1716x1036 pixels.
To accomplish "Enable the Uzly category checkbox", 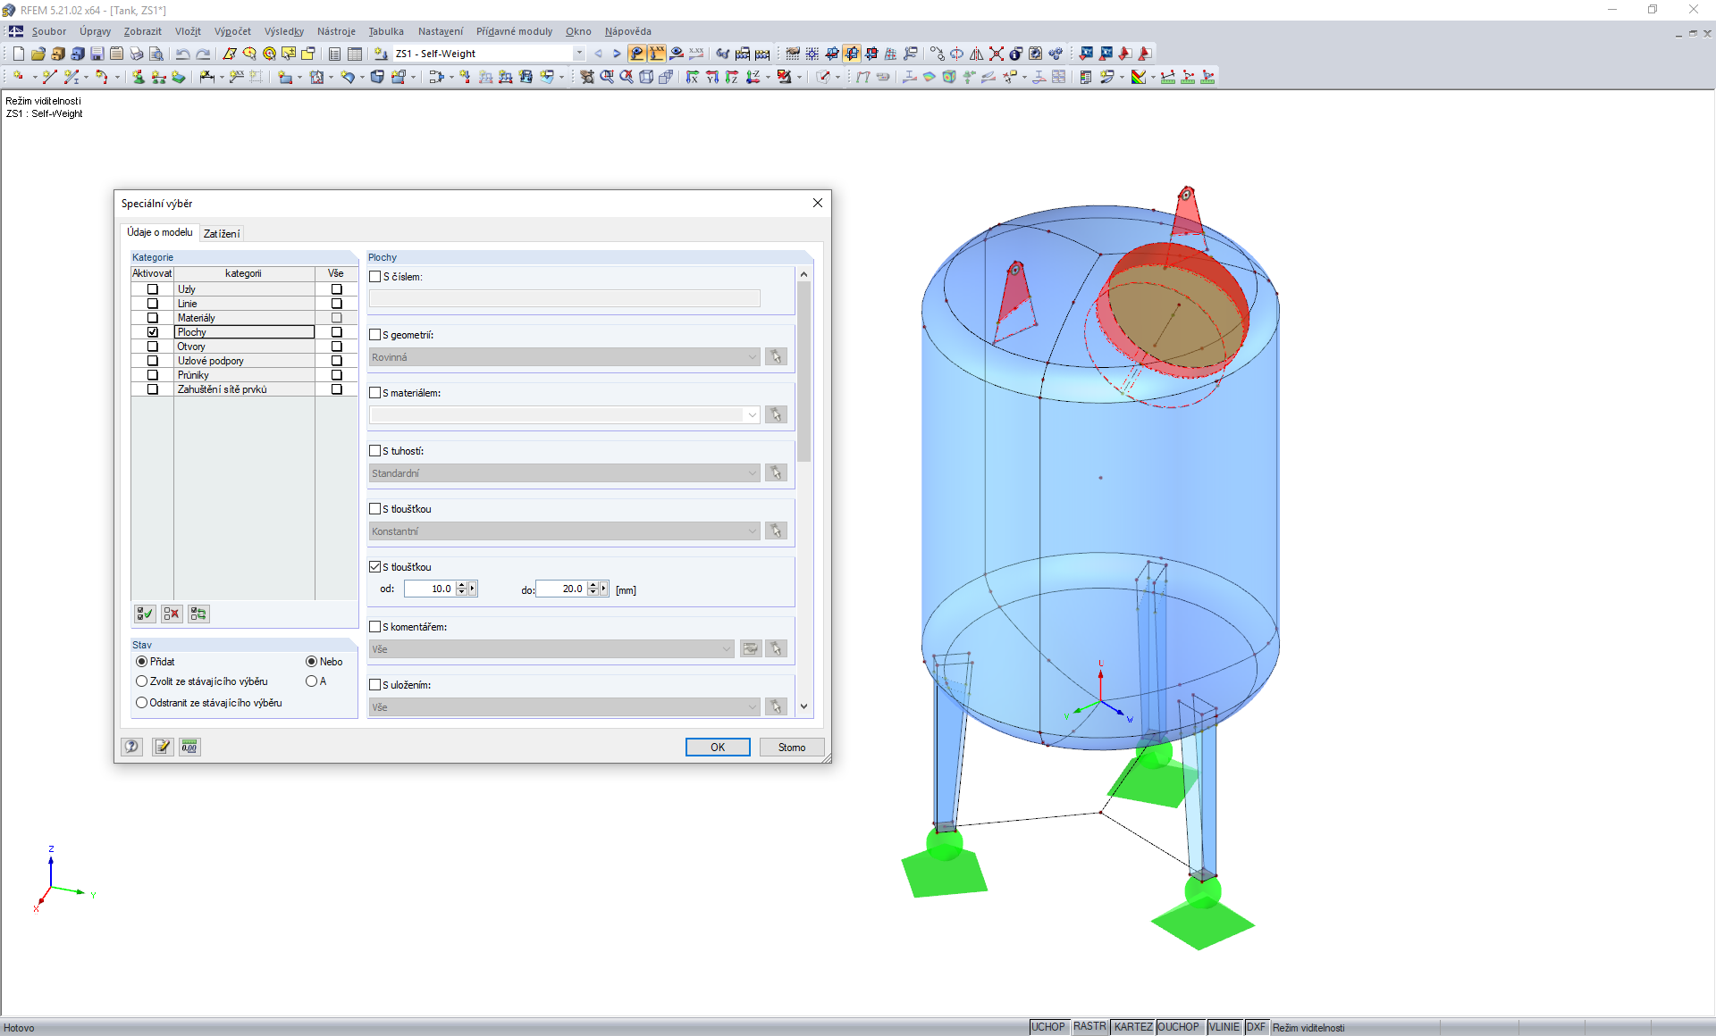I will tap(153, 289).
